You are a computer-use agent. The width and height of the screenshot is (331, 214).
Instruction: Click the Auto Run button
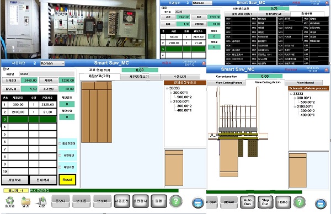point(247,202)
